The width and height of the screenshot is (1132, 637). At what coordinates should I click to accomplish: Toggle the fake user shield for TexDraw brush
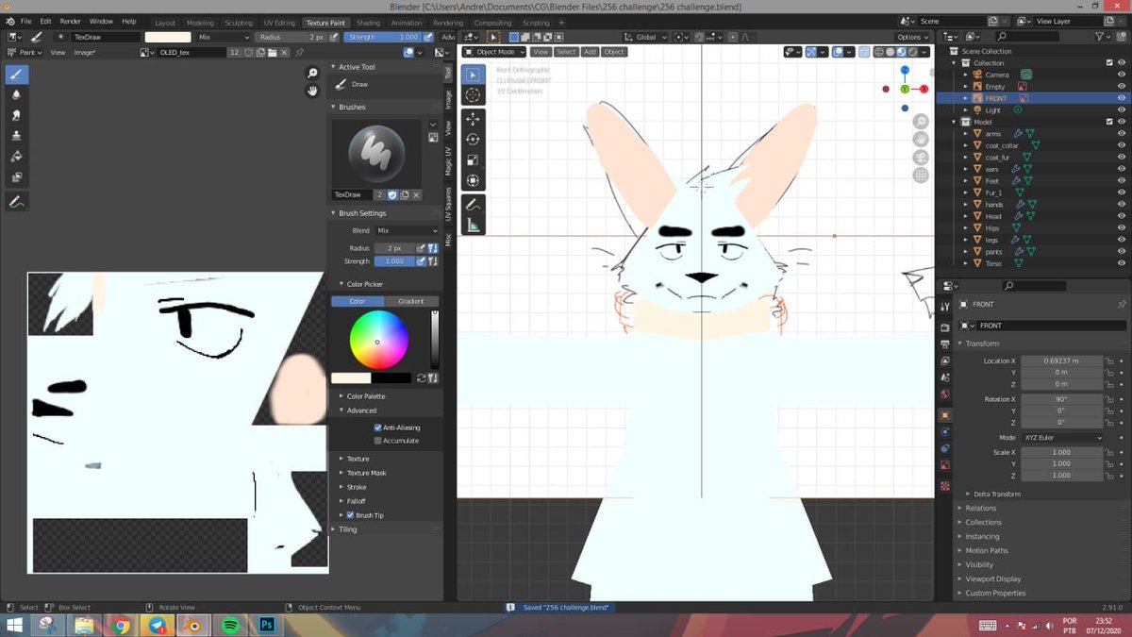click(x=392, y=194)
